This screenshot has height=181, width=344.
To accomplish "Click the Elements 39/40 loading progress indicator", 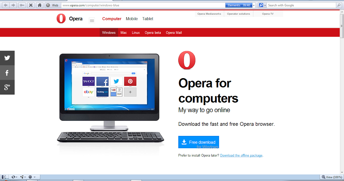I will [x=239, y=5].
